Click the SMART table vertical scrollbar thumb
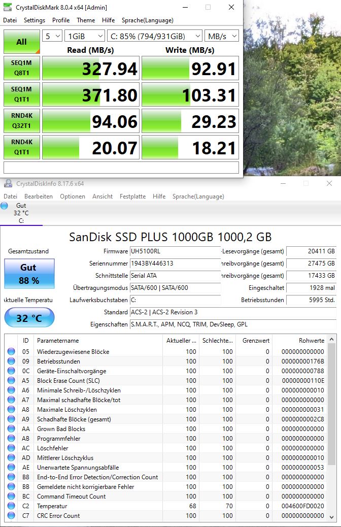 (331, 404)
